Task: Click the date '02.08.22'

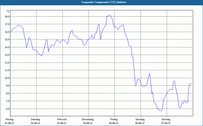Action: pyautogui.click(x=36, y=123)
